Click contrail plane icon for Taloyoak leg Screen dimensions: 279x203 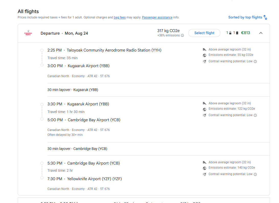[x=204, y=62]
